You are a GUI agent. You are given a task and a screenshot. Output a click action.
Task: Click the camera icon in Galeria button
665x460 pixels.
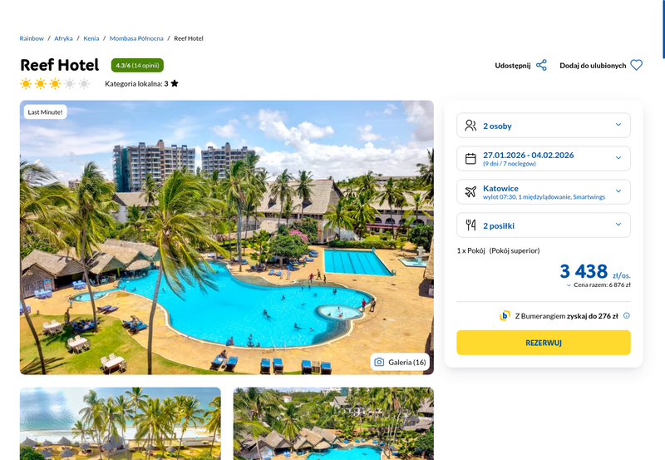(x=379, y=362)
